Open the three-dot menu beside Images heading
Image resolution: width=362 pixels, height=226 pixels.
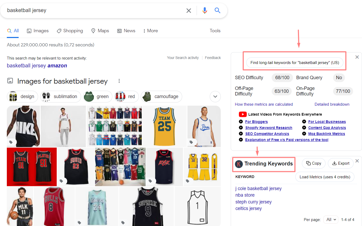[x=119, y=81]
